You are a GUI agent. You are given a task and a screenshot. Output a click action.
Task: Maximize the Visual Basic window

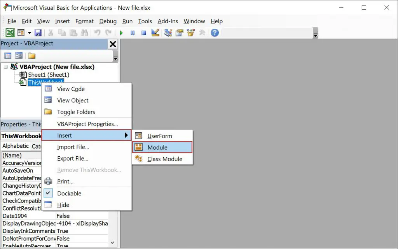coord(364,8)
